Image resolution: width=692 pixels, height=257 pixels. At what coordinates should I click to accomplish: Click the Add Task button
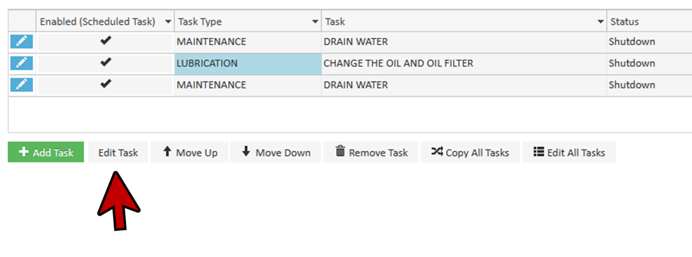click(x=46, y=152)
